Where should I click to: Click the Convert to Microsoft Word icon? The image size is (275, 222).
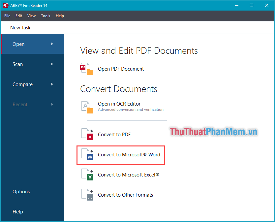tap(87, 155)
